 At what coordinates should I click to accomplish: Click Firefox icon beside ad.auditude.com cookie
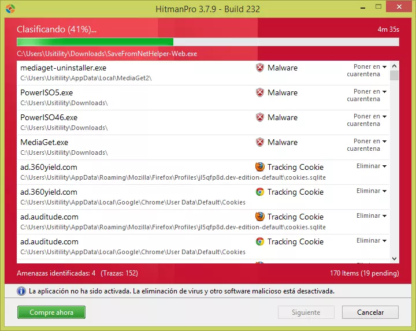260,217
